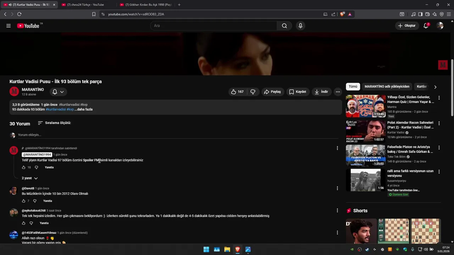Open the ralli ama farklı versiyonu thumbnail
The image size is (454, 255).
click(366, 180)
